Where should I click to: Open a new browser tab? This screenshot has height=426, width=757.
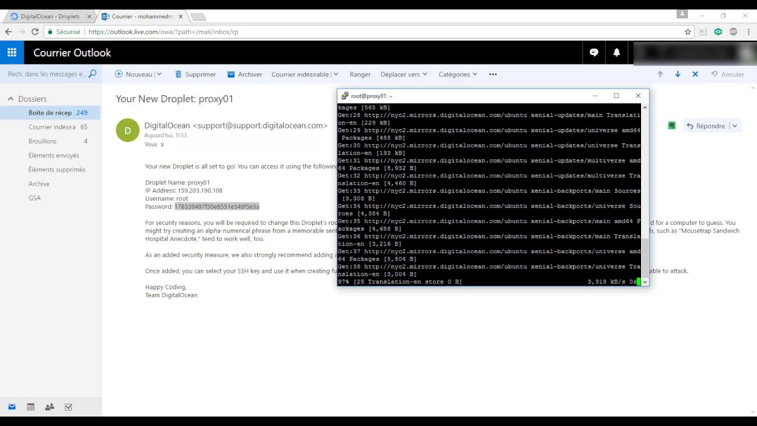point(198,17)
